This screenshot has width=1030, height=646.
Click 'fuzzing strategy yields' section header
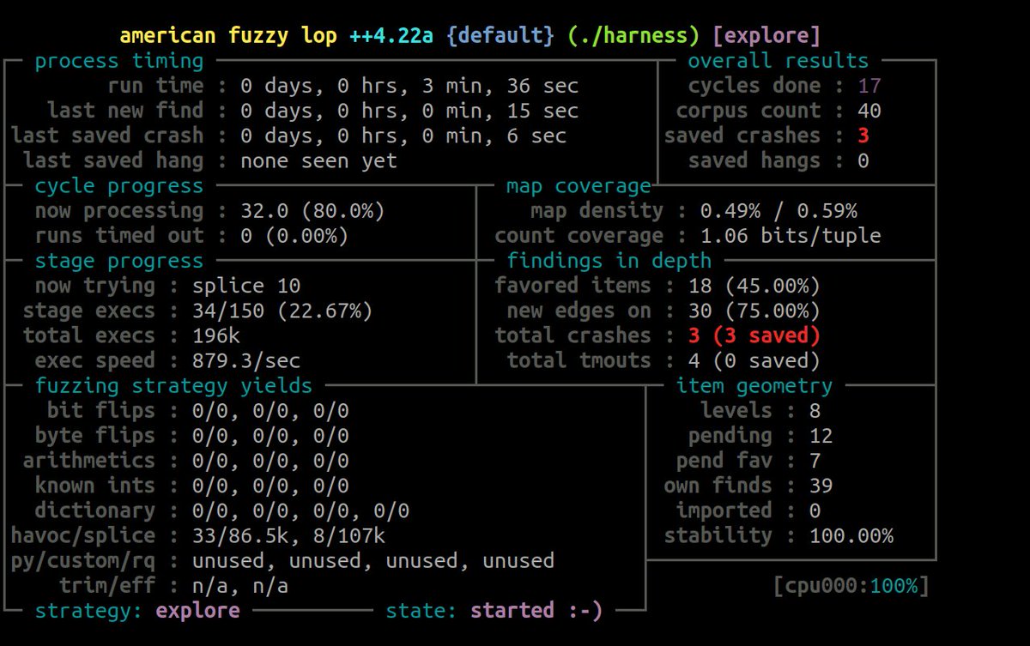click(x=173, y=386)
